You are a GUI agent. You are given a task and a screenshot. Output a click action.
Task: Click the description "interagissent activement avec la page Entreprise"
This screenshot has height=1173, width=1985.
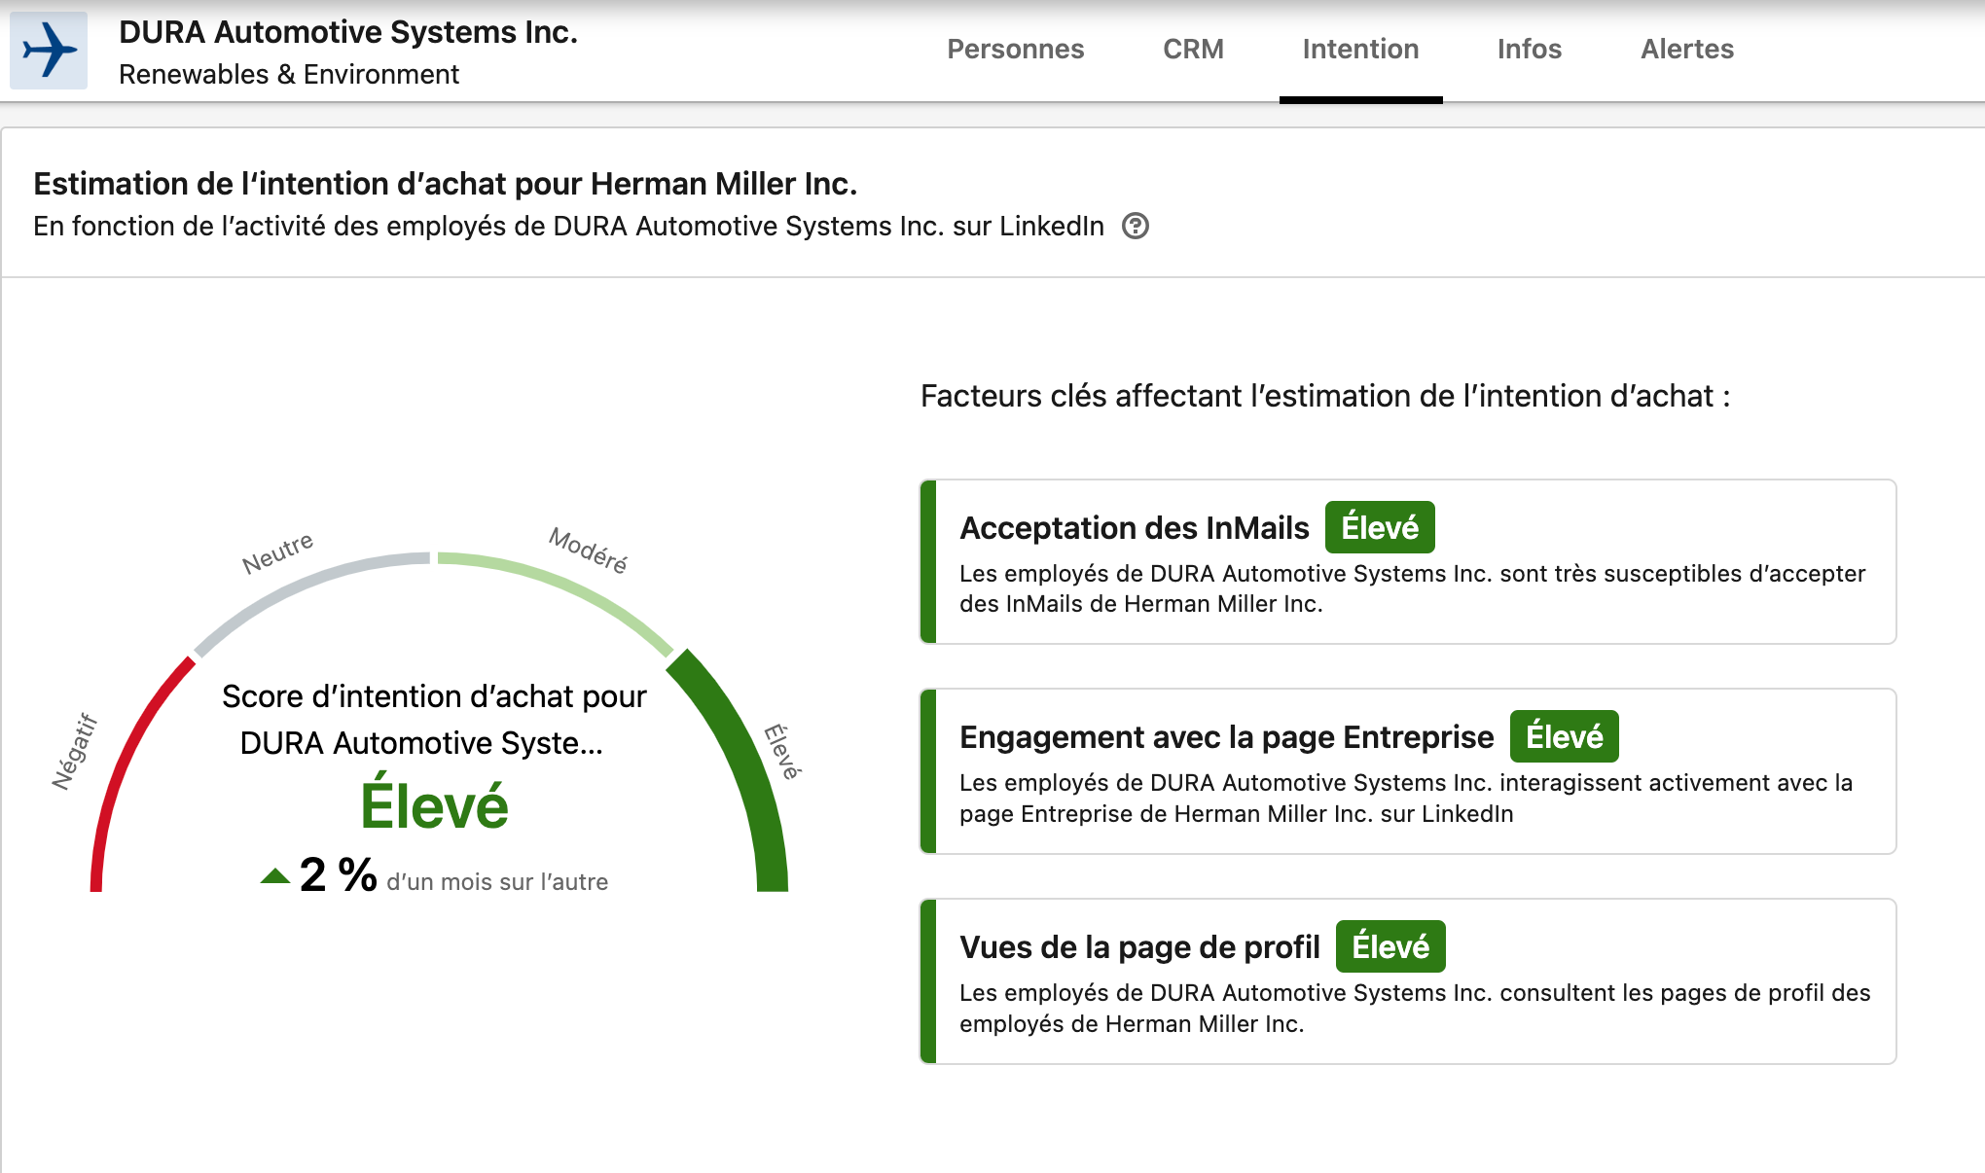point(1406,799)
